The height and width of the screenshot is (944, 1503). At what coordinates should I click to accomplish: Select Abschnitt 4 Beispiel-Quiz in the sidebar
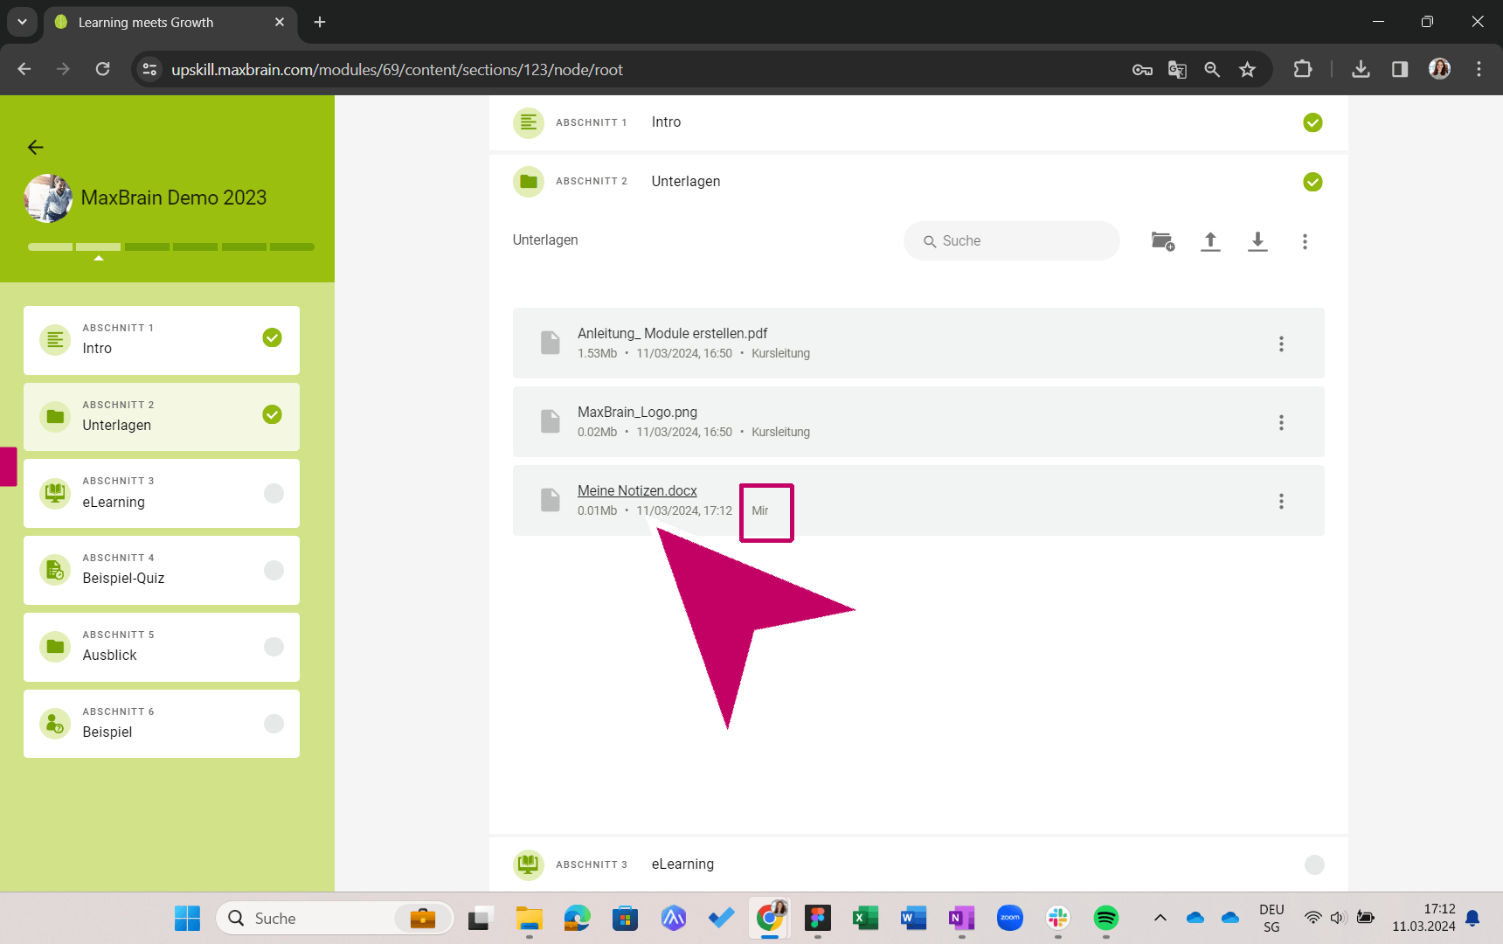[162, 570]
